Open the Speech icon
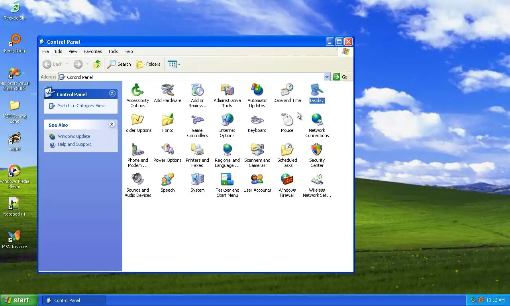The image size is (510, 306). (167, 183)
